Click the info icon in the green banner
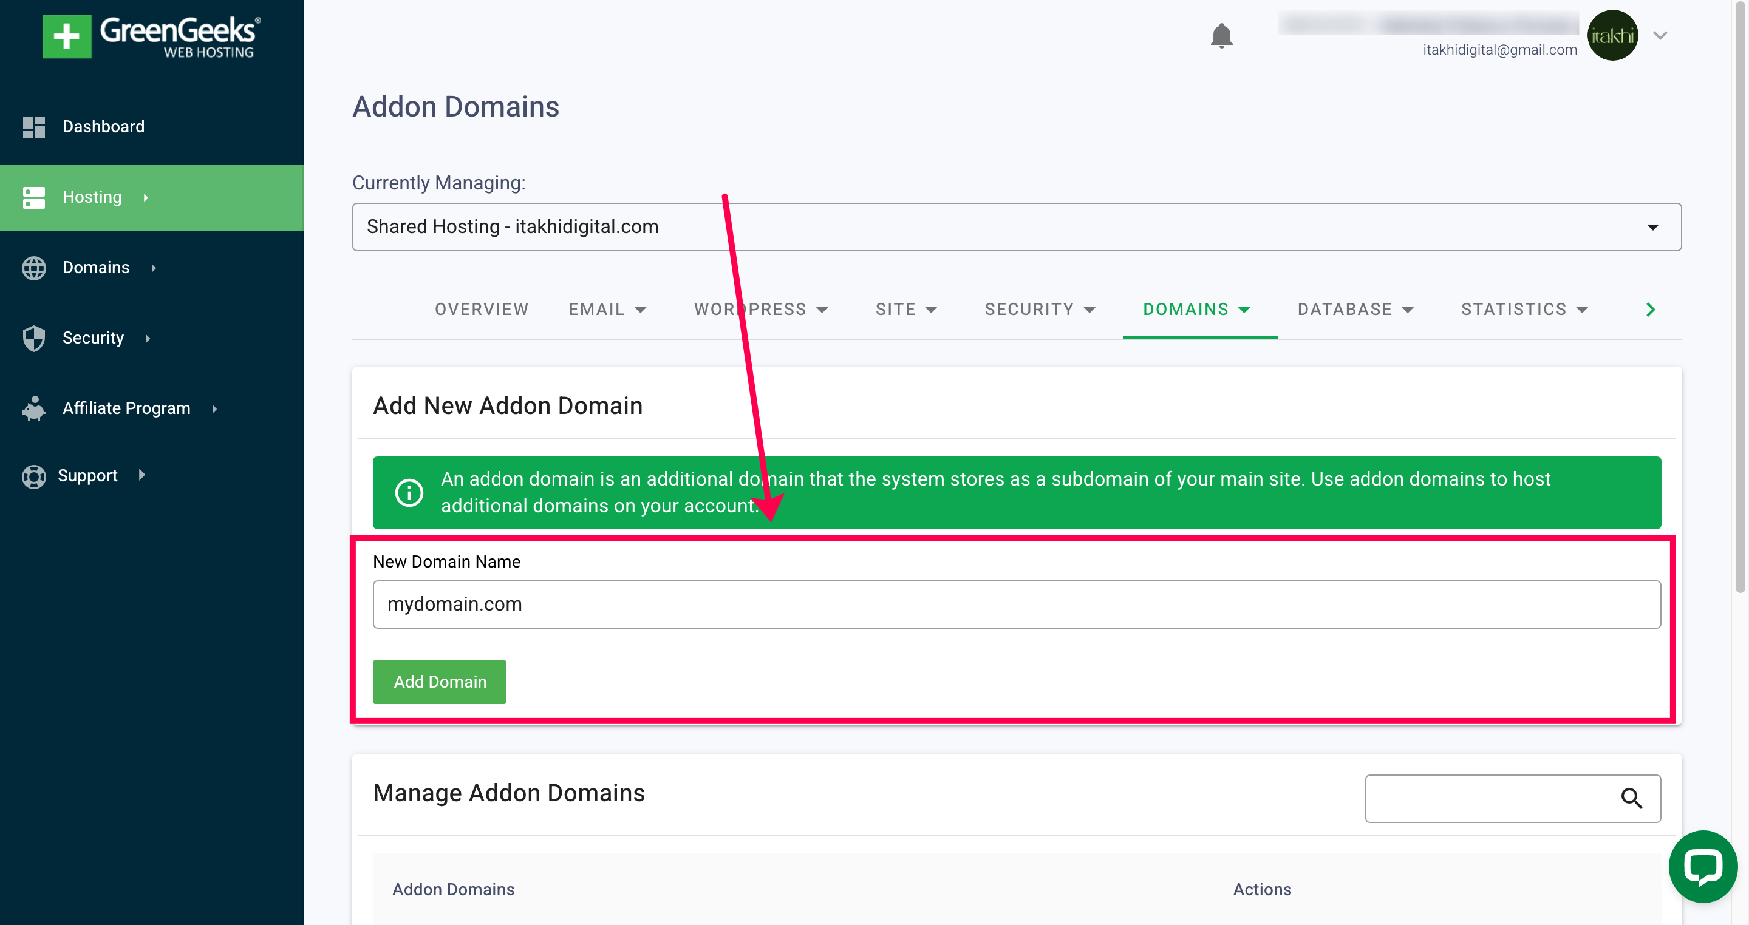This screenshot has width=1749, height=925. [409, 493]
